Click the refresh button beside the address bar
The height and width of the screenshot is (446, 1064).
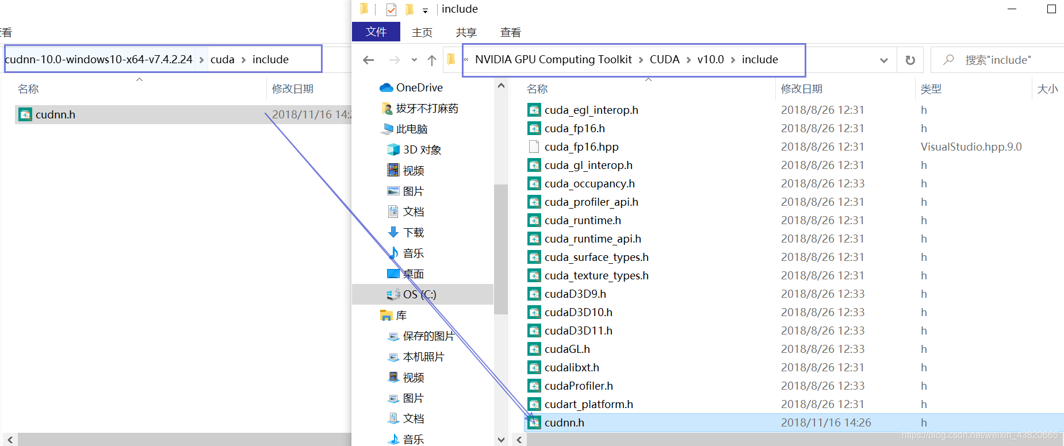(910, 60)
